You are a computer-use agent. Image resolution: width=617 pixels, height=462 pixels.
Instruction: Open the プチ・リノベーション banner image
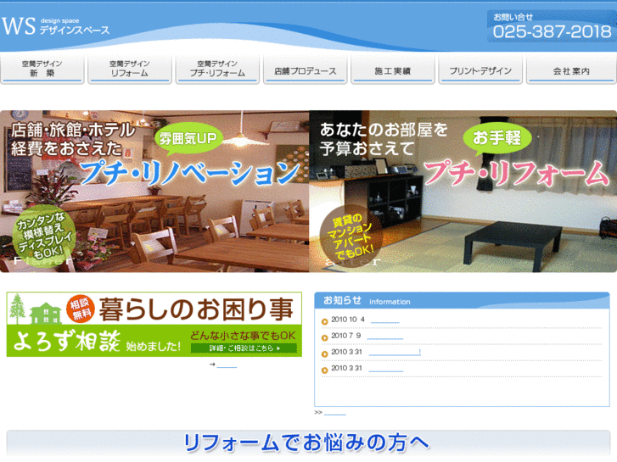tap(154, 192)
